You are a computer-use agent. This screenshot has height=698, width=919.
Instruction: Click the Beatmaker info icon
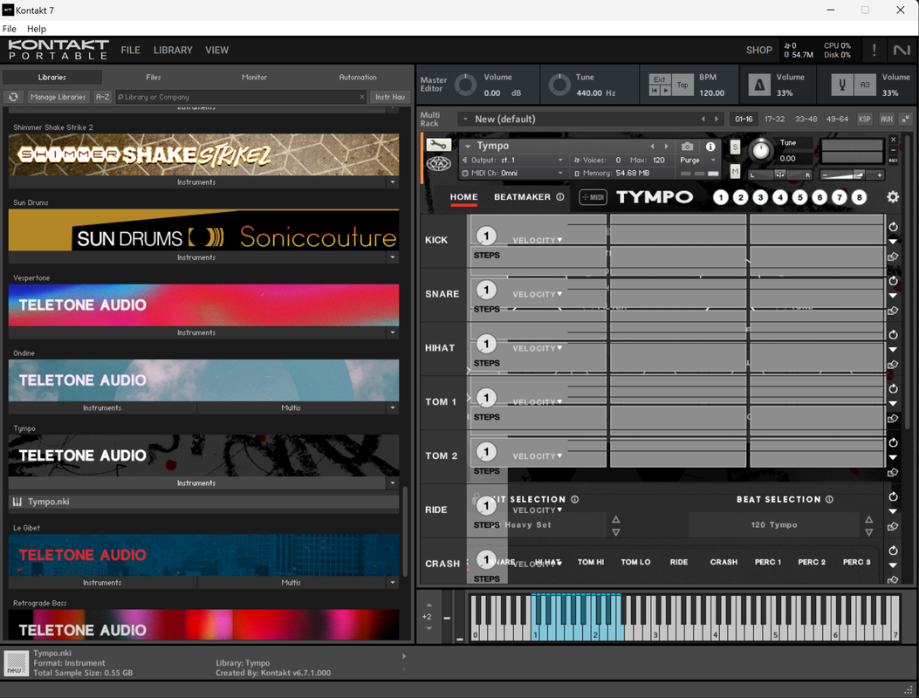coord(560,197)
